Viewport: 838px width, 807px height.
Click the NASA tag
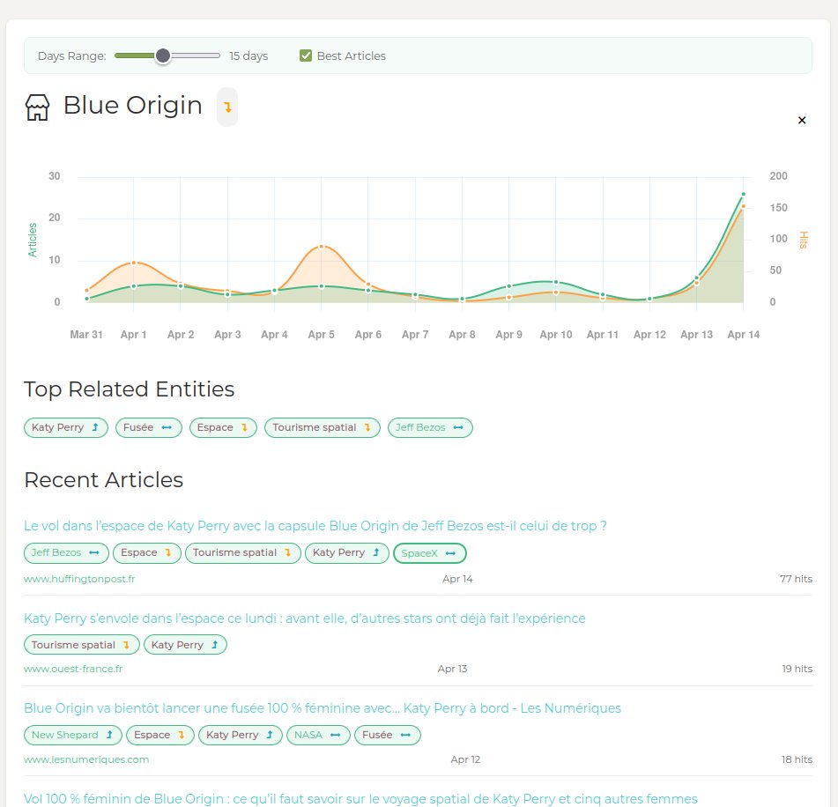[x=318, y=735]
